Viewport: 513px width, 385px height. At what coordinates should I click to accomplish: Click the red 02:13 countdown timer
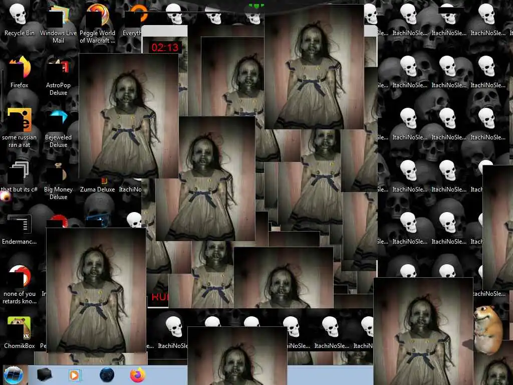click(x=165, y=48)
